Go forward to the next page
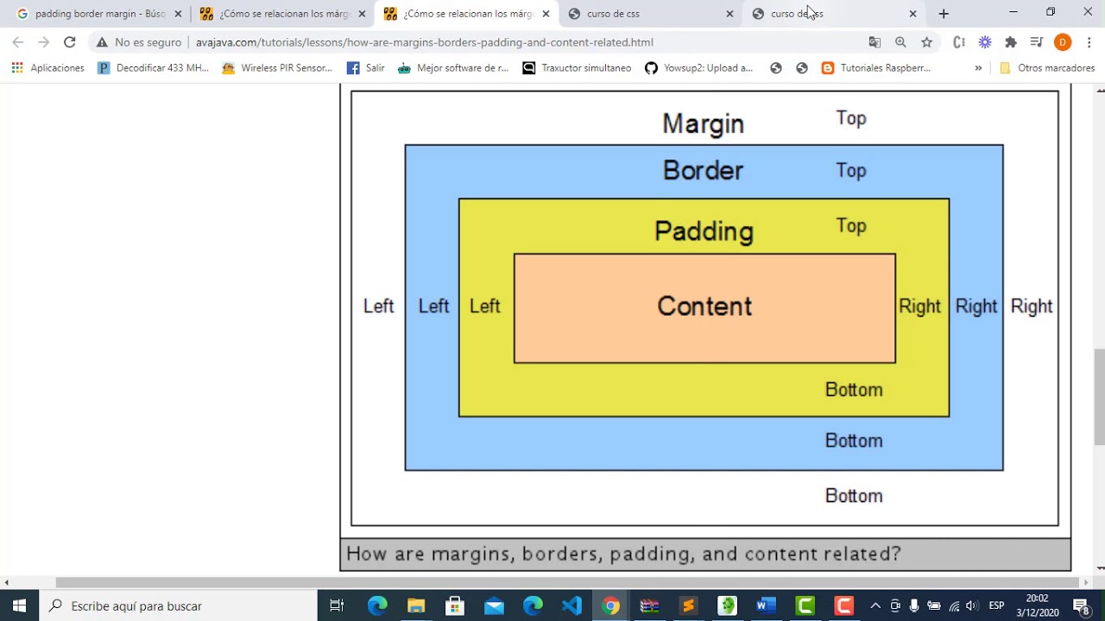Screen dimensions: 1105x621 (44, 41)
